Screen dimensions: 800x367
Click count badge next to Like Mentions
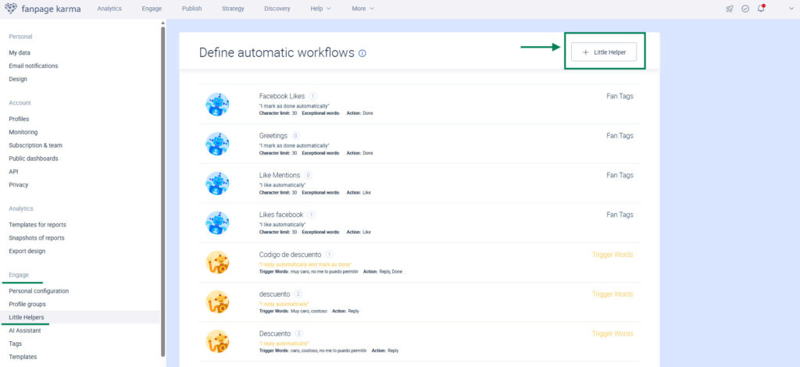308,176
